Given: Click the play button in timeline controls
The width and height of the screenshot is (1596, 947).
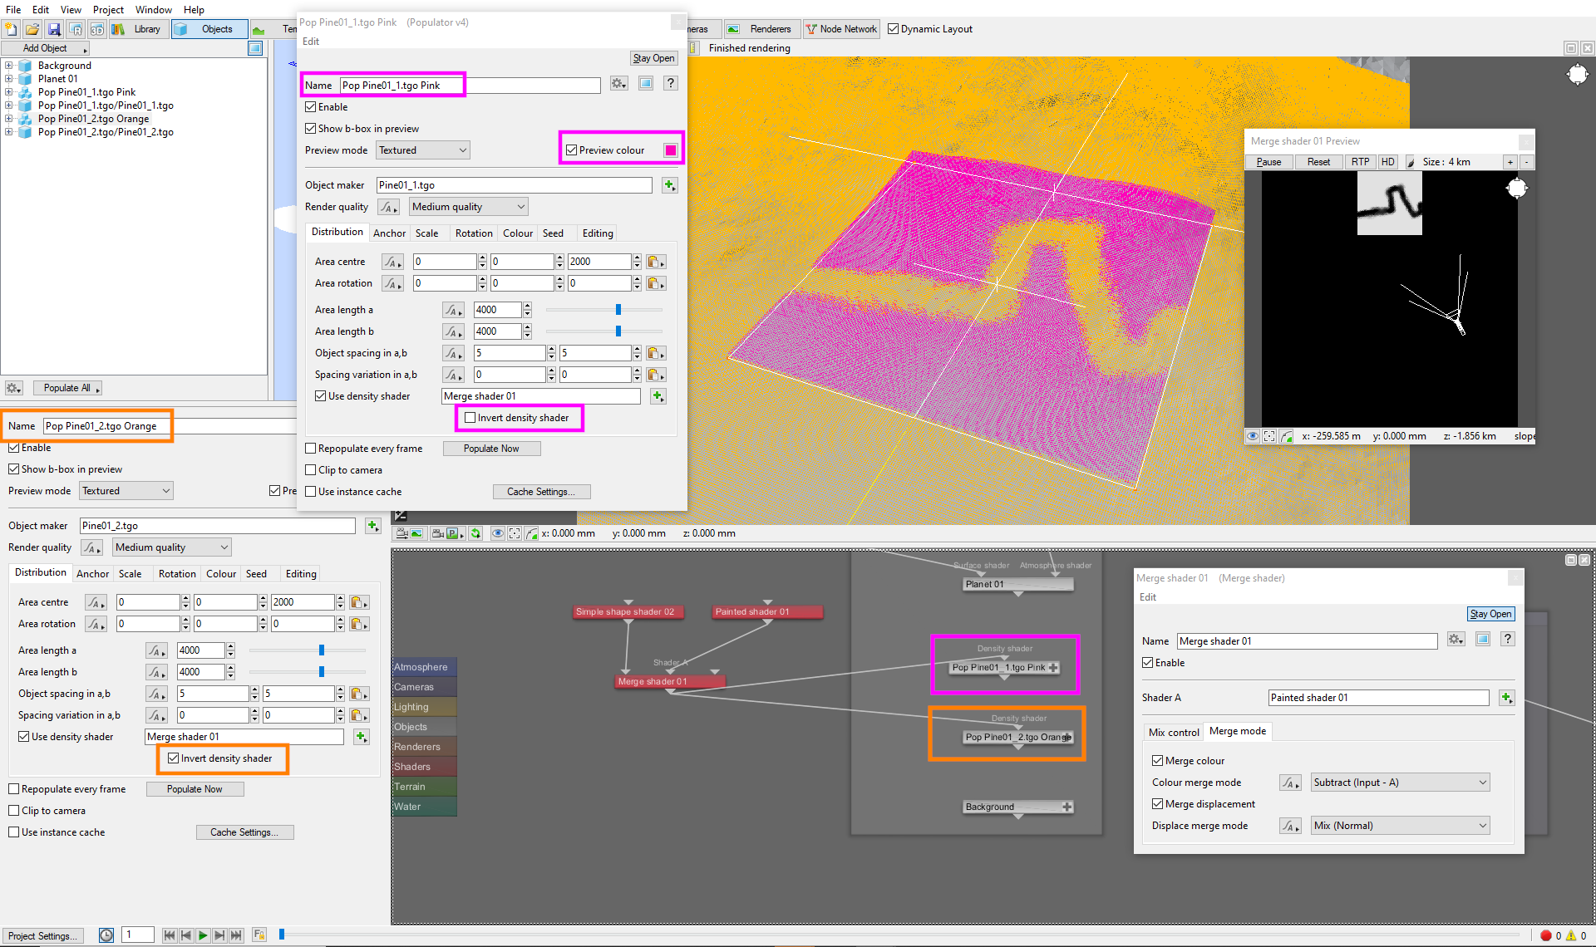Looking at the screenshot, I should click(202, 935).
